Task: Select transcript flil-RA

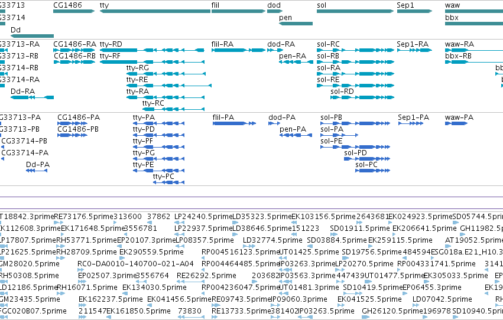Action: pos(238,50)
